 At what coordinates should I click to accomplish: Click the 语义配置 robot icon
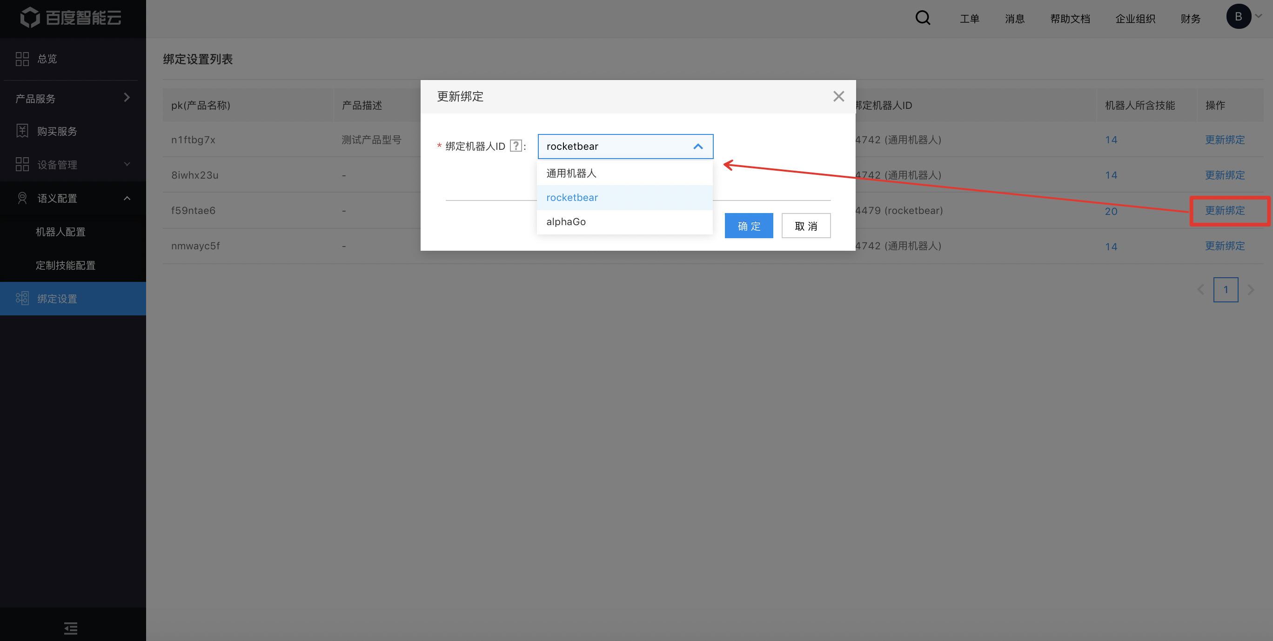[x=22, y=198]
